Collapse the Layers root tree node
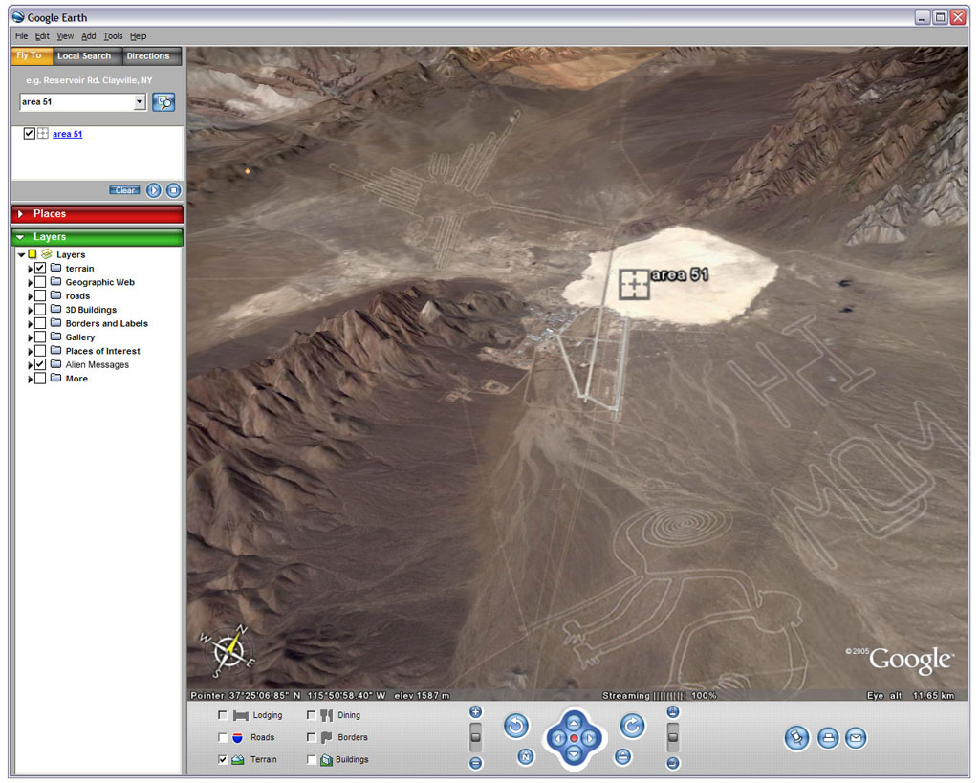 tap(21, 254)
